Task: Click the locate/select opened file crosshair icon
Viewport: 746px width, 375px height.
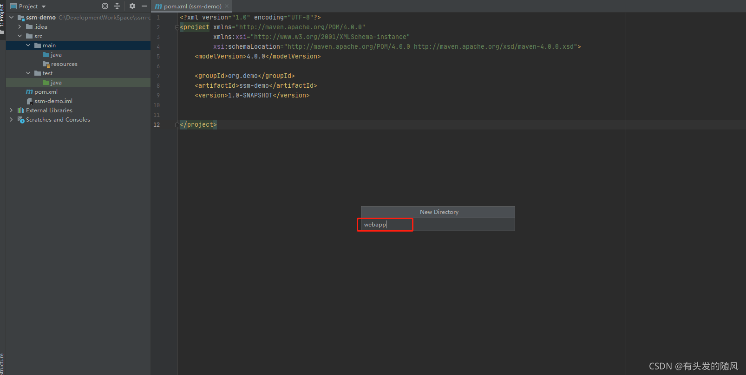Action: click(x=105, y=6)
